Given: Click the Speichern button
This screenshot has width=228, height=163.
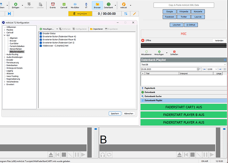Looking at the screenshot, I should pos(115,114).
